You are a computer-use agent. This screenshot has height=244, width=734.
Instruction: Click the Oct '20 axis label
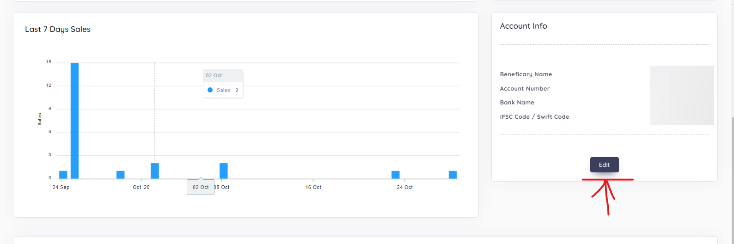pyautogui.click(x=141, y=187)
